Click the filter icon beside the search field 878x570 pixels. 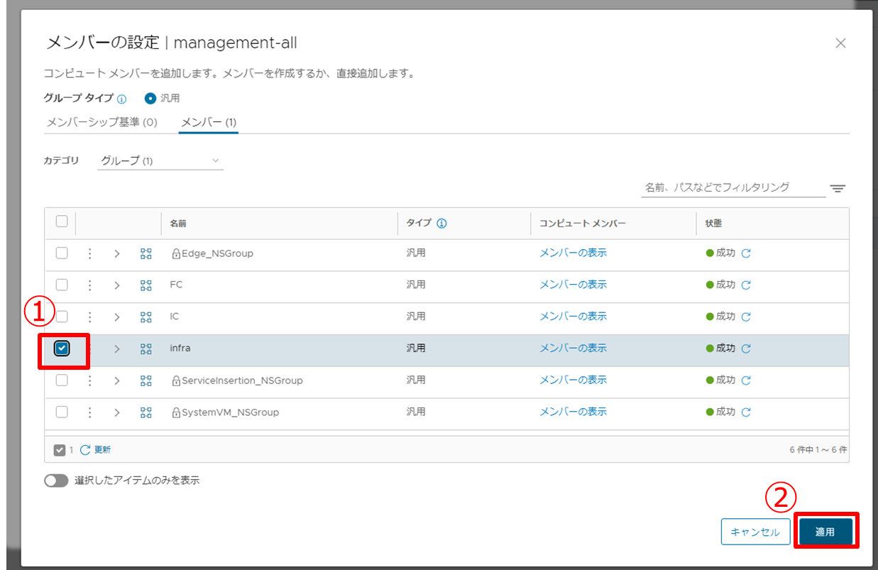point(838,188)
